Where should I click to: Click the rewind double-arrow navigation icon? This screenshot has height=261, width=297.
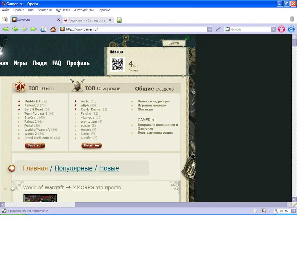(5, 29)
